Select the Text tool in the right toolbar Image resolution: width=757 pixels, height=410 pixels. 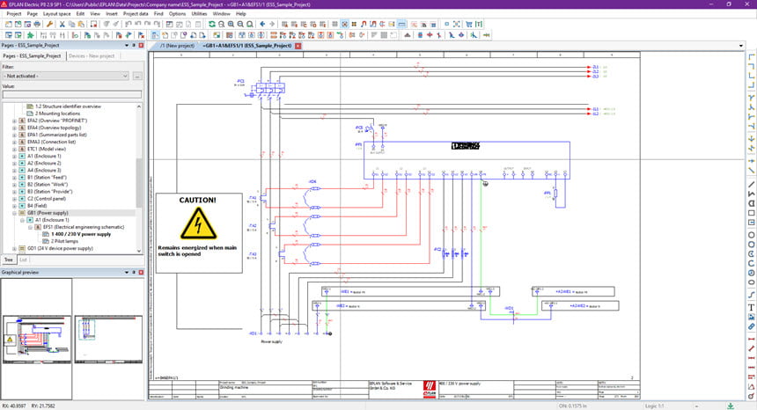(751, 307)
